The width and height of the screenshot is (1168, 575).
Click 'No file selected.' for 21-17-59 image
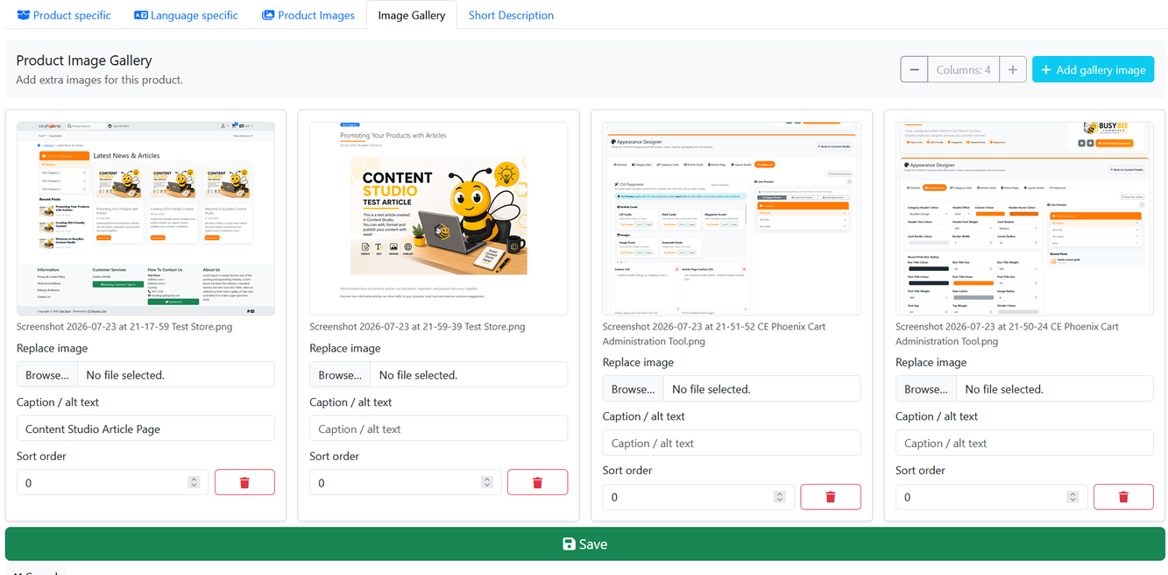[x=125, y=374]
